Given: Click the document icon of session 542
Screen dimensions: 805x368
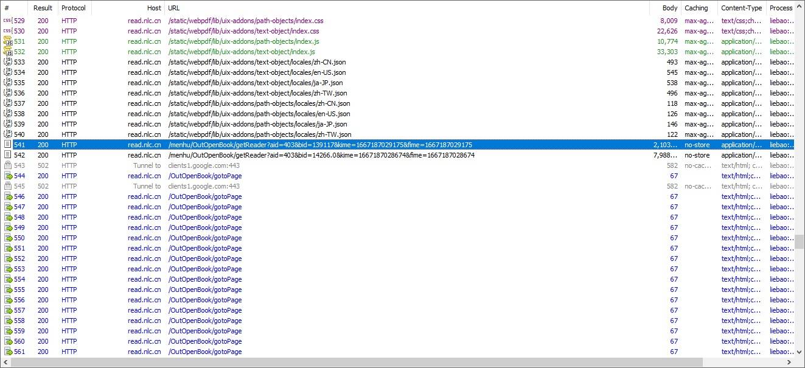Looking at the screenshot, I should 7,155.
